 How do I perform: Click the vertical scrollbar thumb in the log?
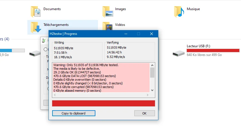152,73
